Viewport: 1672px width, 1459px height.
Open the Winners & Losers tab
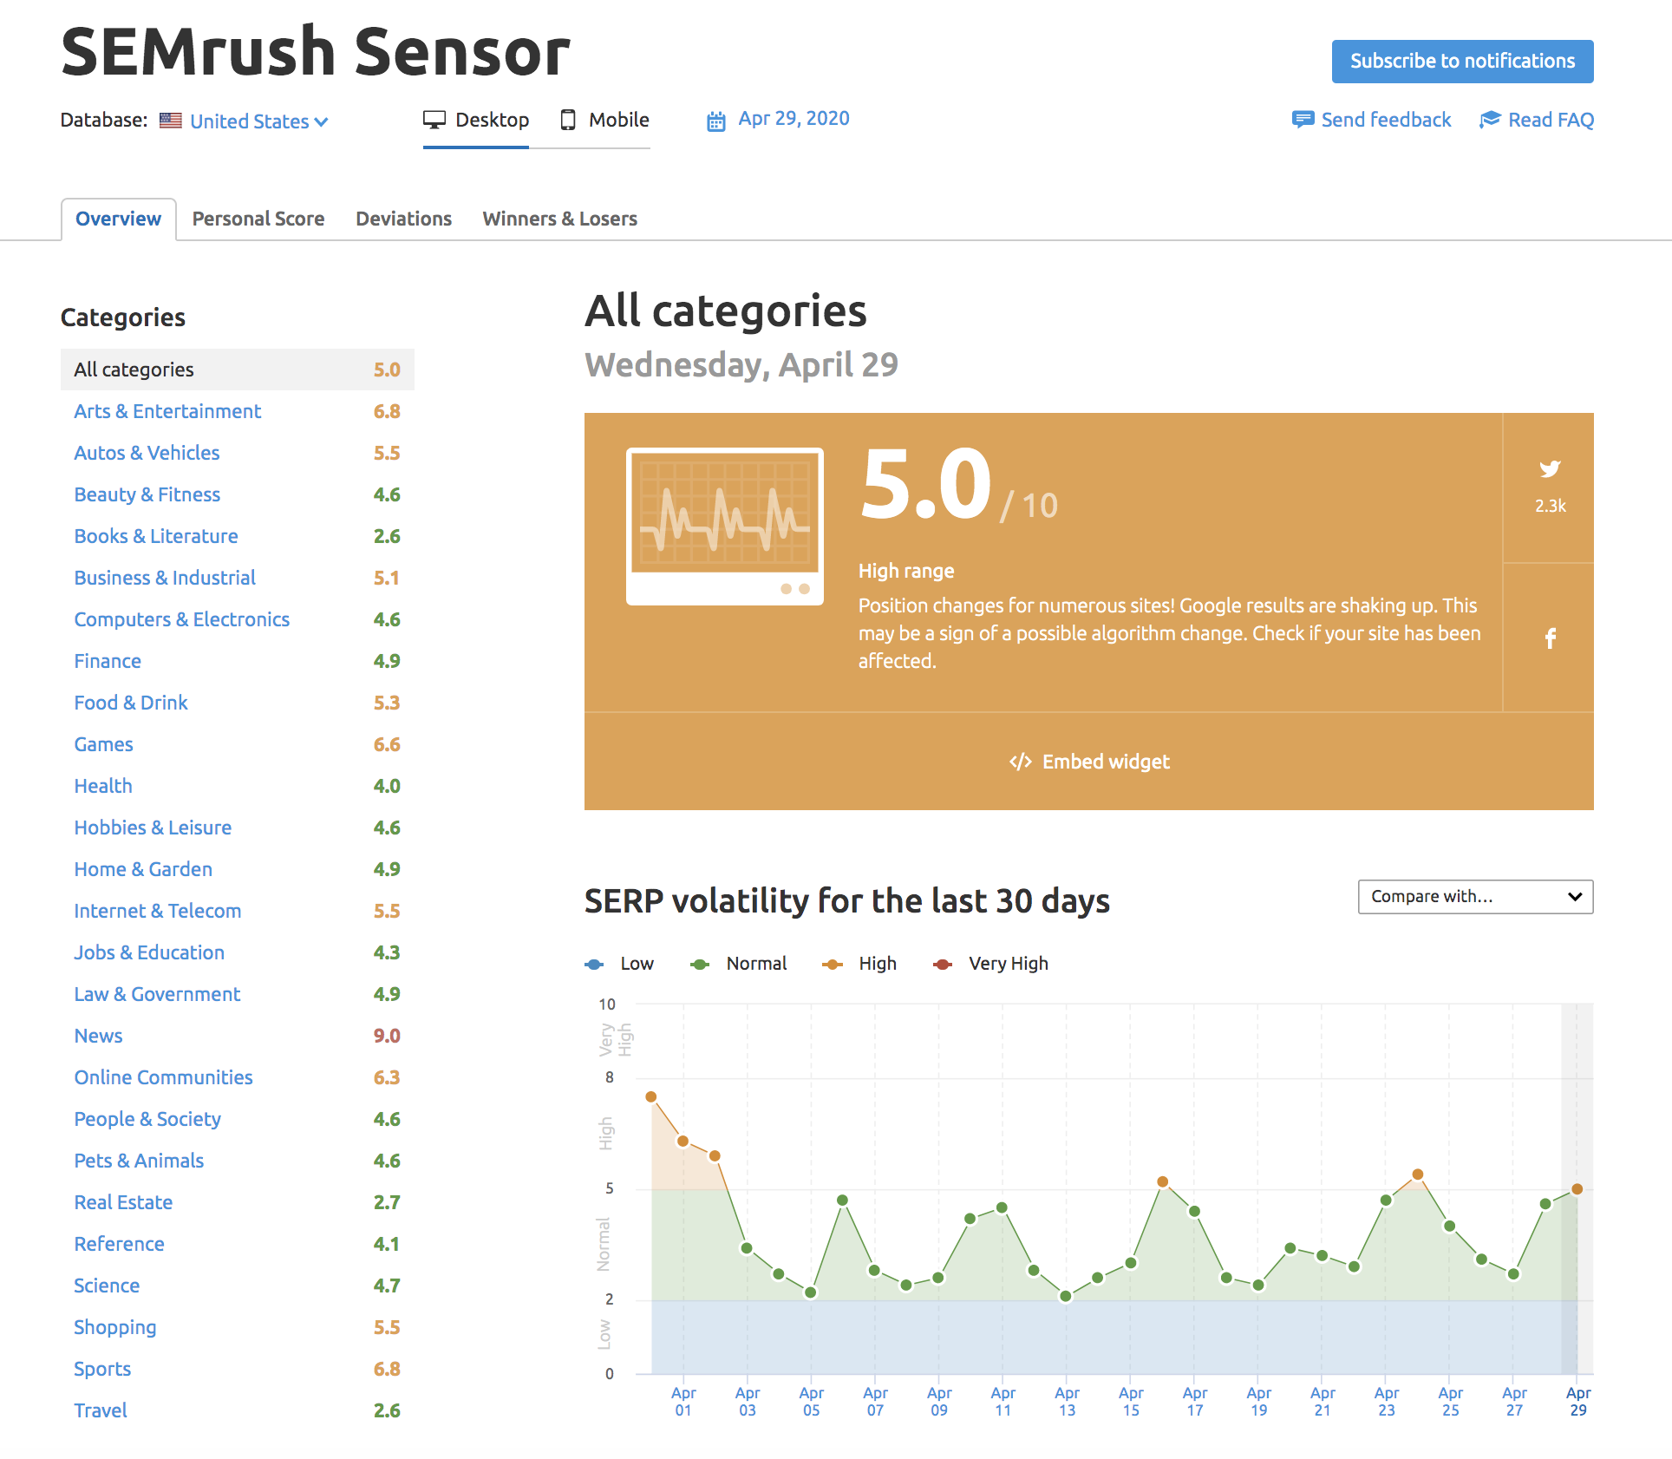560,219
